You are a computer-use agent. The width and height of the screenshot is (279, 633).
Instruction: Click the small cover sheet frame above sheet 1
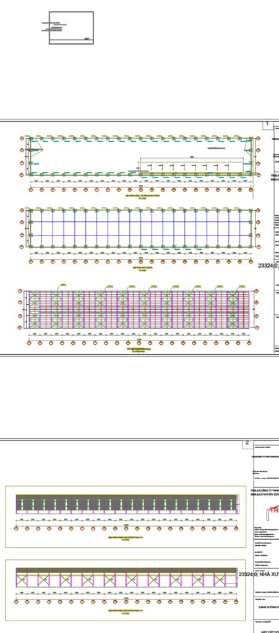(x=72, y=28)
